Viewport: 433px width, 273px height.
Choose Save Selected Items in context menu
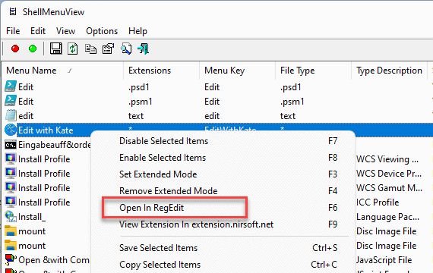(x=223, y=248)
